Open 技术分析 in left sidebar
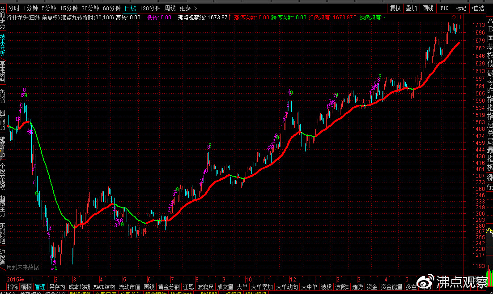 pos(3,45)
